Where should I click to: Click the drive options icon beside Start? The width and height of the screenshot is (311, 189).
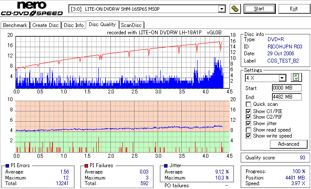tap(235, 9)
